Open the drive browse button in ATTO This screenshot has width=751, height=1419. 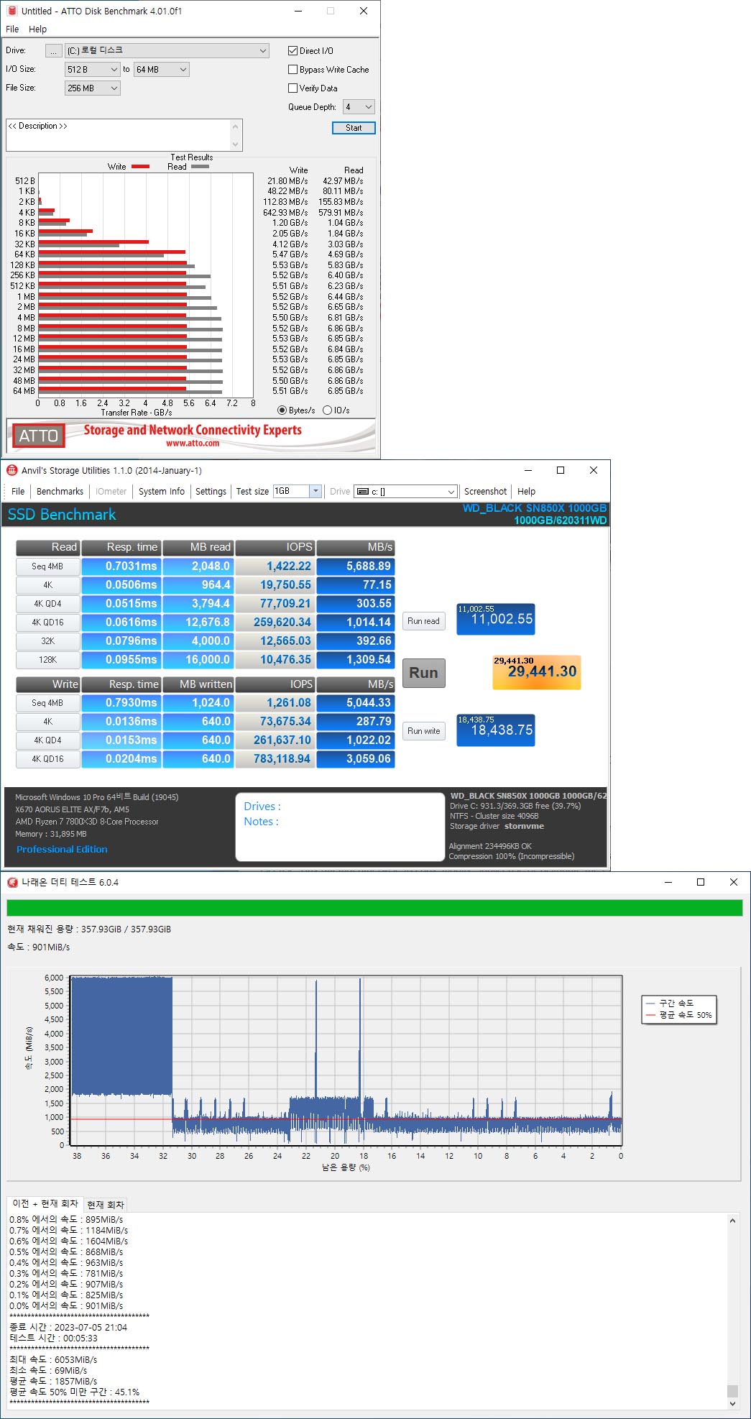pos(54,51)
